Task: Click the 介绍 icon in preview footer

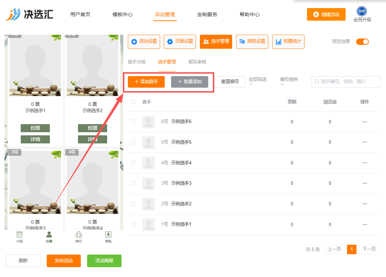Action: [x=19, y=235]
